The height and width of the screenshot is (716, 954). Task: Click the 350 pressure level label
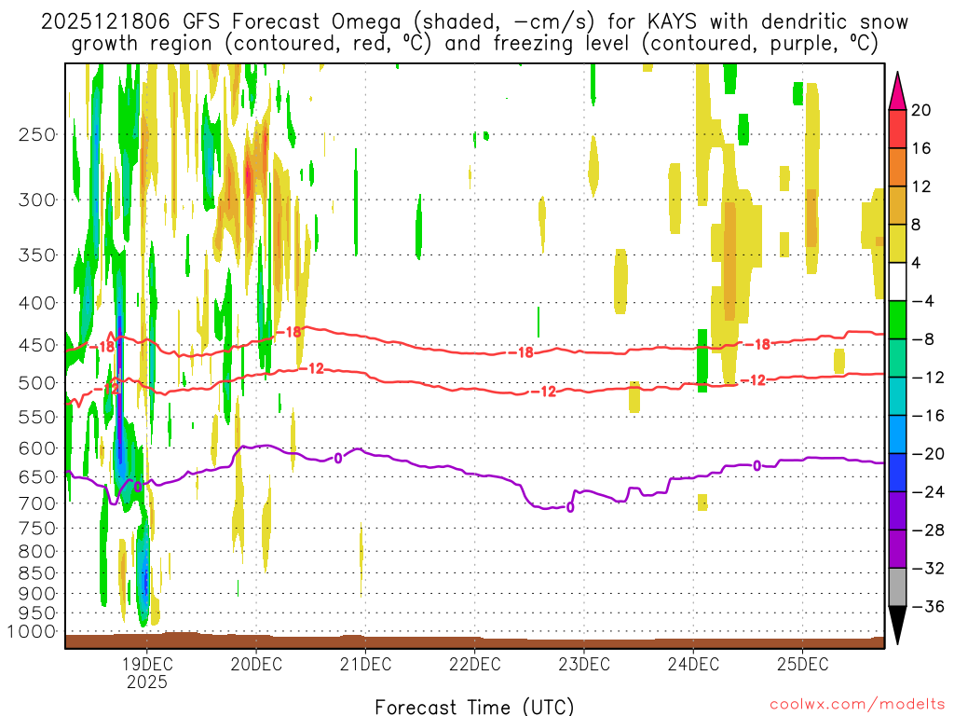(37, 255)
